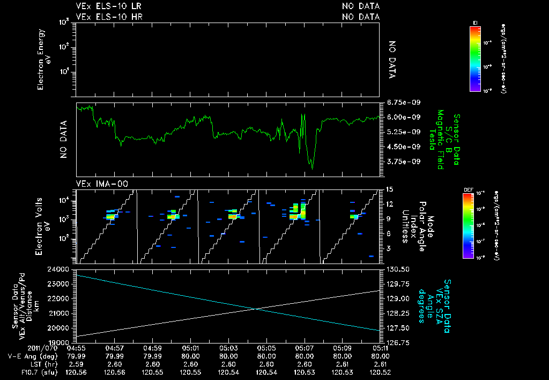Screen dimensions: 549x380
Task: Click the altitude tick label '24000'
Action: (x=58, y=269)
